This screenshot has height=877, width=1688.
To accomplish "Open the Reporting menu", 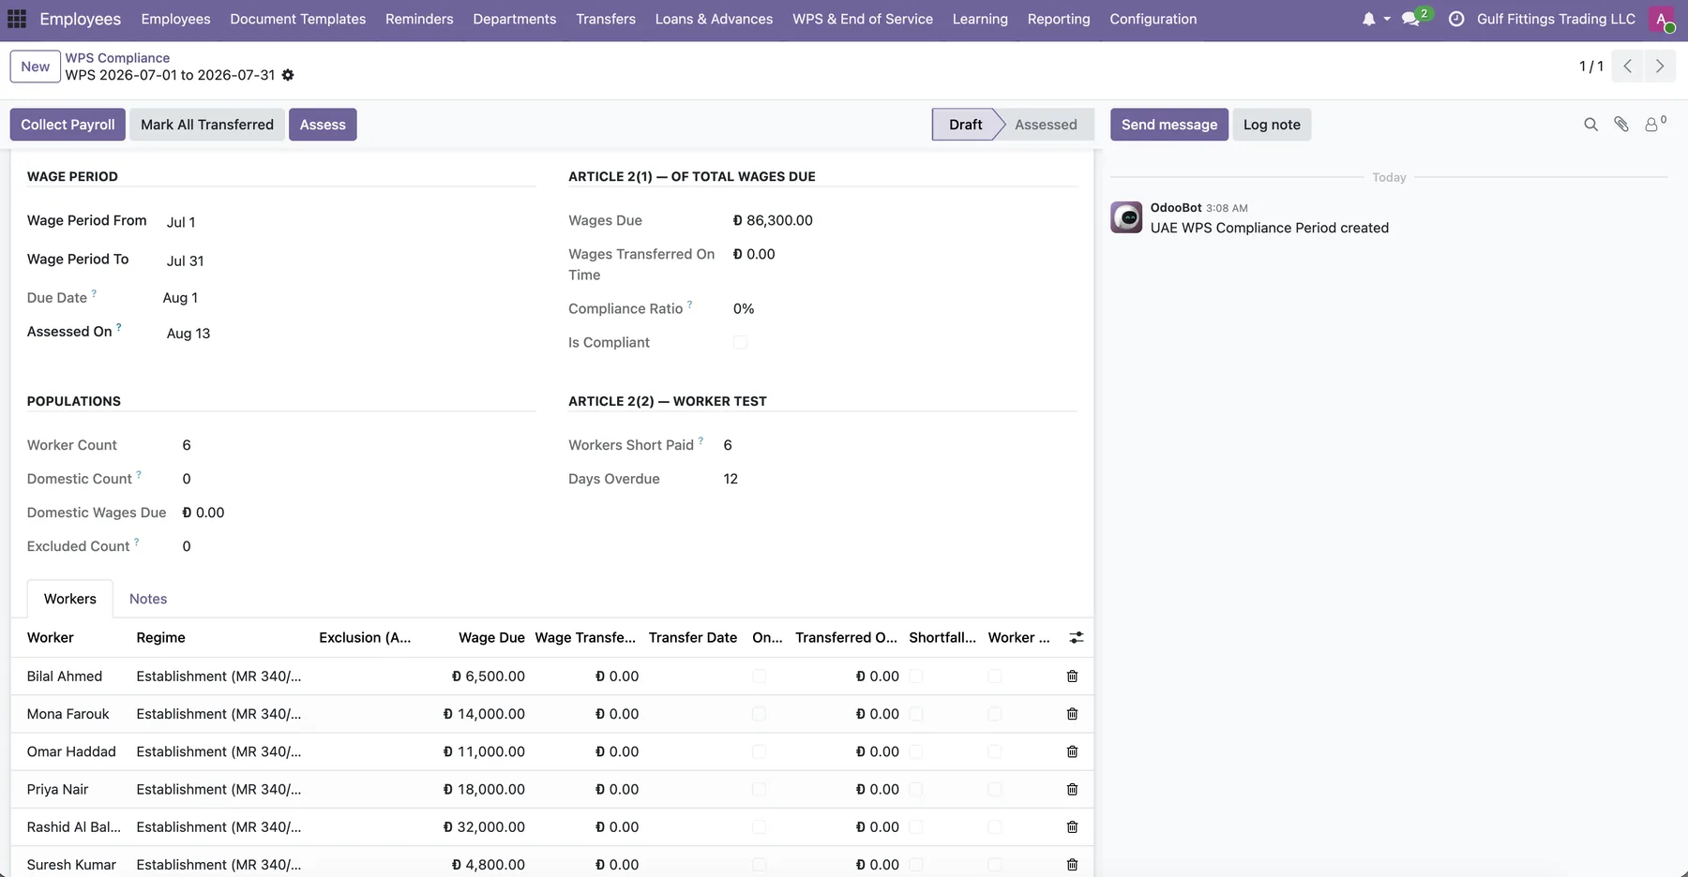I will coord(1059,19).
